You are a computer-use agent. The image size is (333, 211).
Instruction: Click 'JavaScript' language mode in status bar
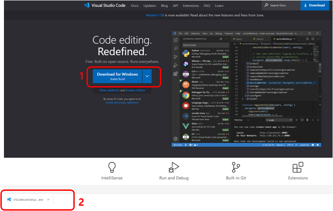pos(304,145)
